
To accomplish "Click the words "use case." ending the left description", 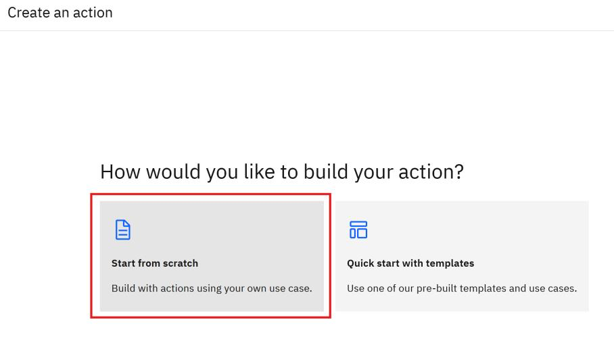I will (291, 288).
